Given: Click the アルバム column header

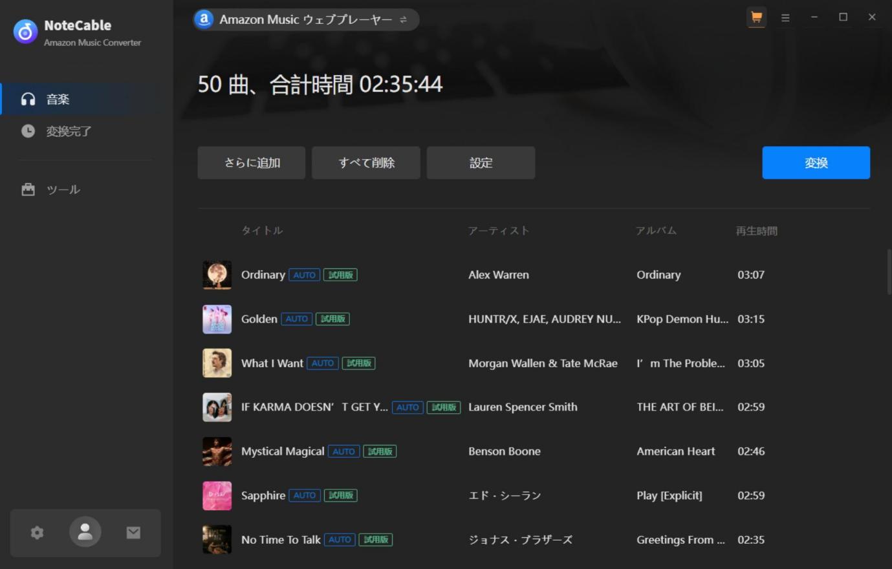Looking at the screenshot, I should [657, 231].
